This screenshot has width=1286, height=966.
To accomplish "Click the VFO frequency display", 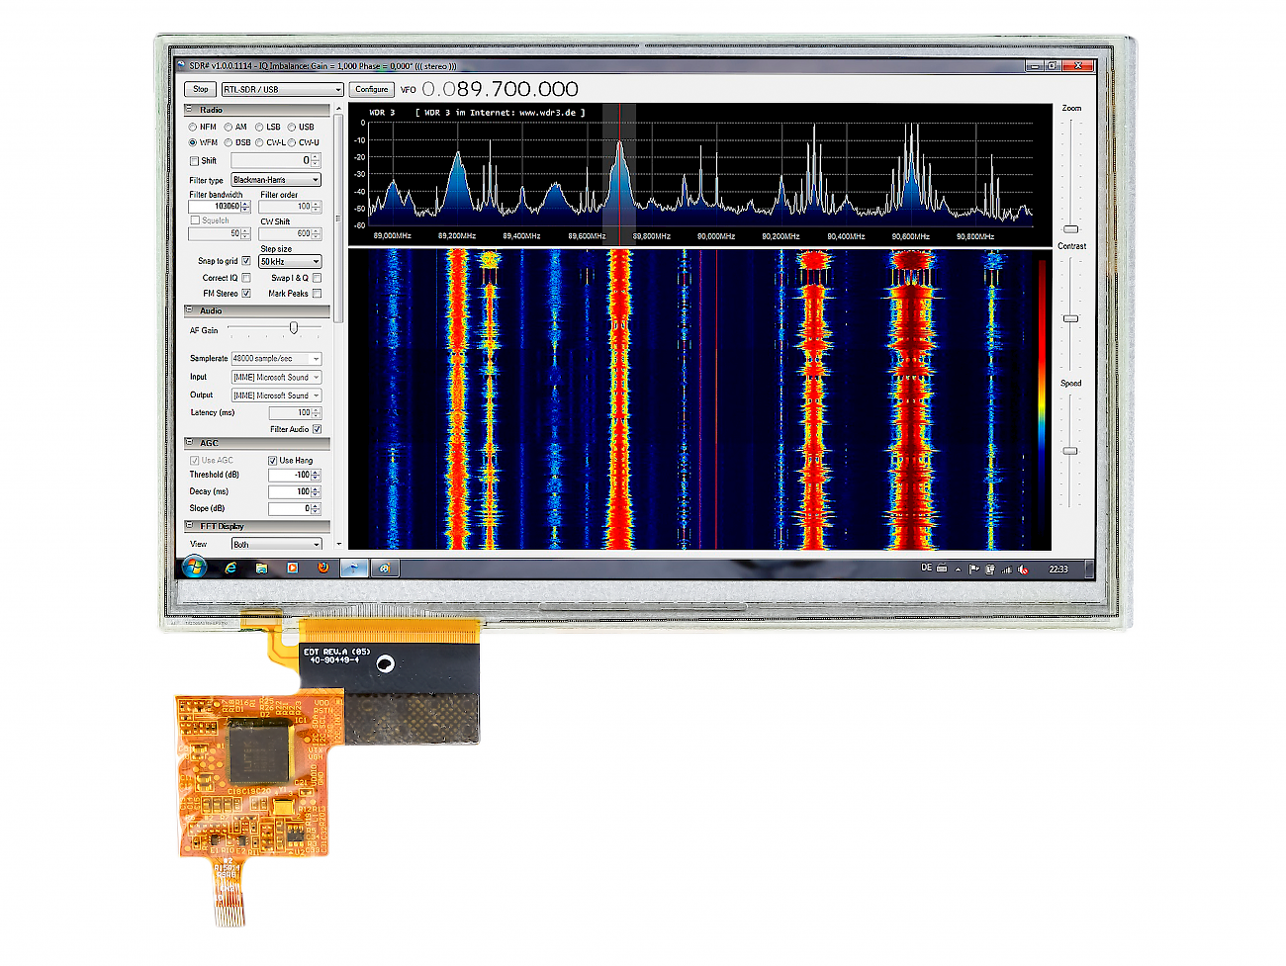I will [x=500, y=89].
